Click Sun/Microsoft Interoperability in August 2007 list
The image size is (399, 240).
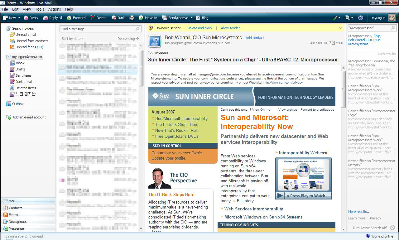point(181,118)
